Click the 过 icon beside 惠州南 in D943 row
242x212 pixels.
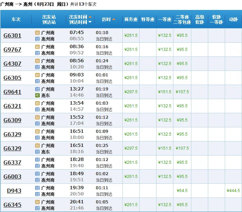point(37,194)
